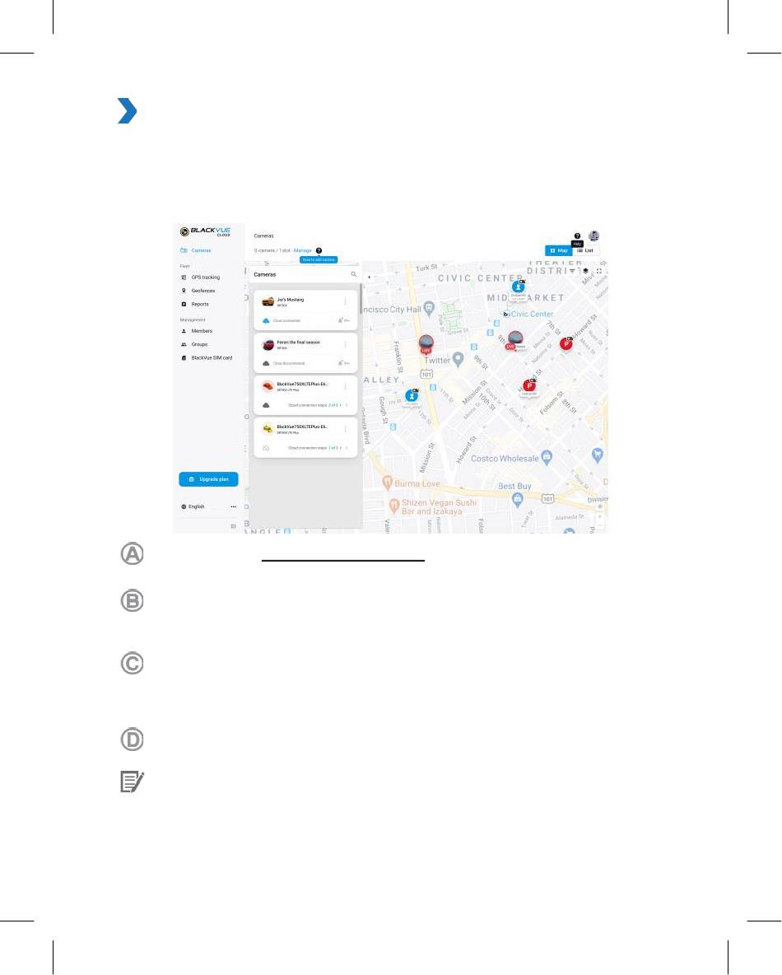Go to Geofences in the sidebar
The width and height of the screenshot is (782, 975).
click(x=202, y=291)
